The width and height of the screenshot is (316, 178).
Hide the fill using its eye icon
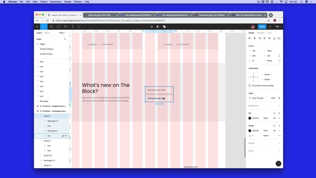pos(274,118)
